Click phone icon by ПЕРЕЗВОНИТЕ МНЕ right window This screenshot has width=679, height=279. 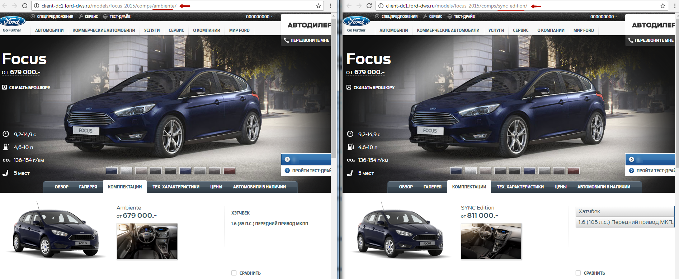(x=631, y=40)
